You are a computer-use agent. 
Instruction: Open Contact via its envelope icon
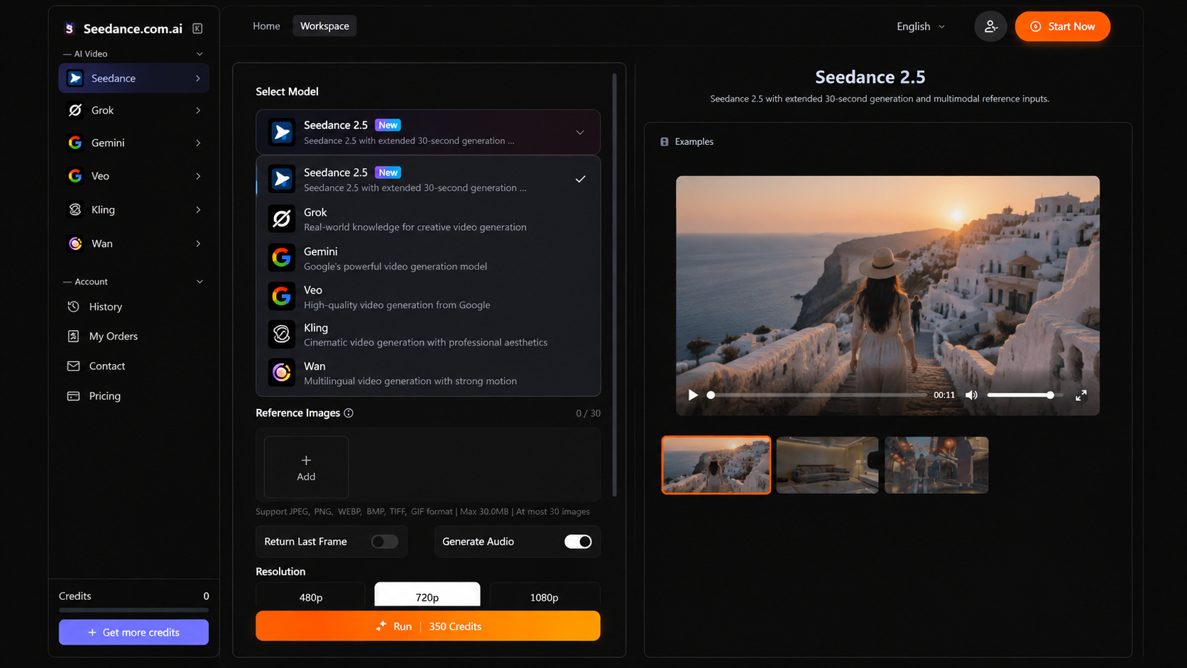[x=73, y=366]
